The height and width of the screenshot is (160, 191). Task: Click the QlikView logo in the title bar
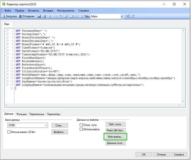pos(4,4)
